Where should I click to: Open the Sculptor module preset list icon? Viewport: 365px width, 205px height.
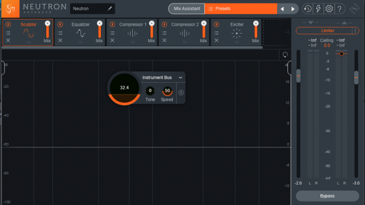click(x=8, y=33)
